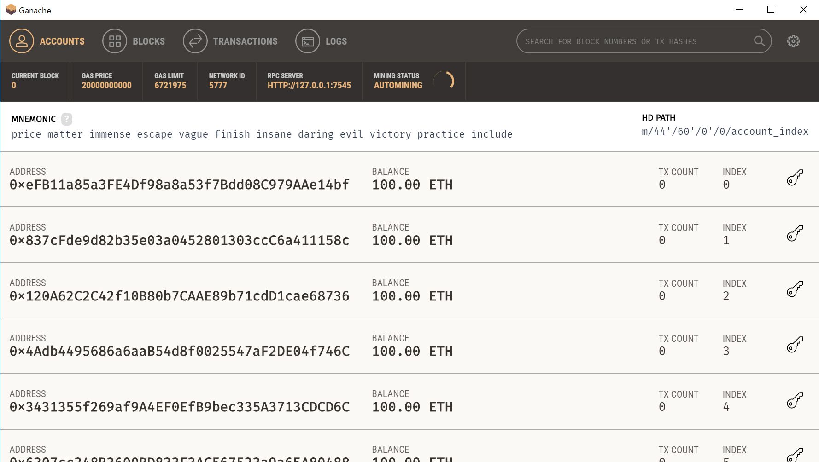This screenshot has height=462, width=819.
Task: Select address 0x837cFde9d82b35e03a0452801303ccC6a411158c
Action: (x=179, y=241)
